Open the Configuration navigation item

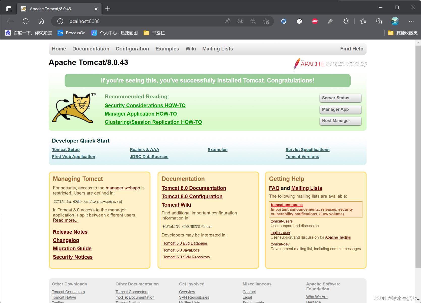[132, 49]
